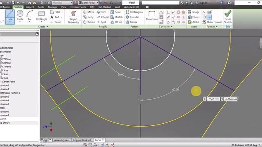Click the search field in title bar
The image size is (262, 147).
point(160,3)
